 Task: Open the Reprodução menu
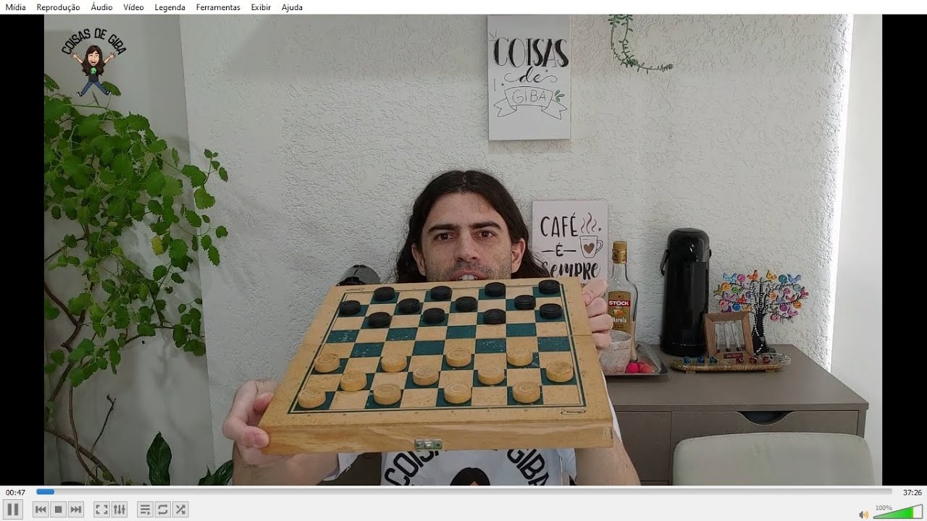pos(58,7)
